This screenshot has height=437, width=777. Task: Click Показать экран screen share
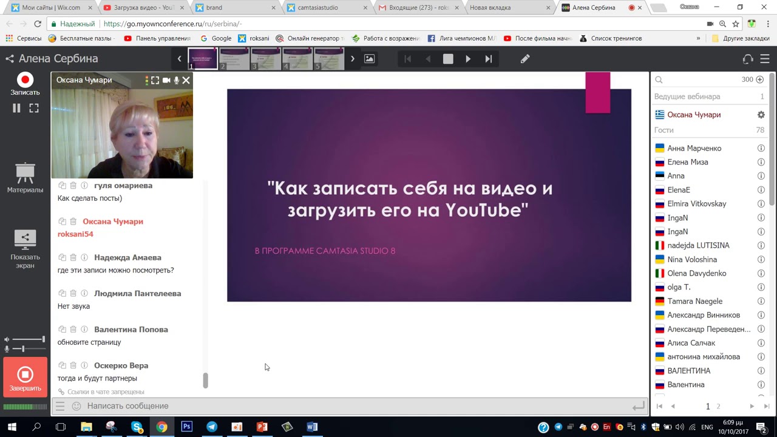click(25, 248)
